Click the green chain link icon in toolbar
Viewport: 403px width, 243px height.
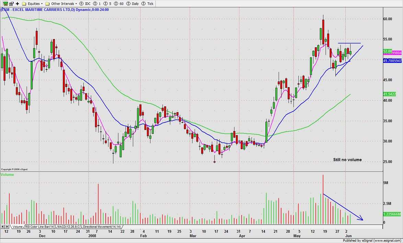click(x=5, y=3)
